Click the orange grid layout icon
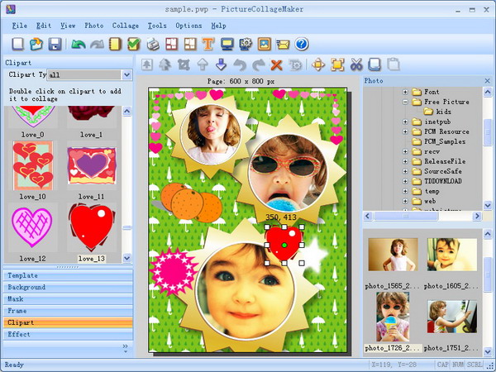The width and height of the screenshot is (496, 372). coord(190,44)
